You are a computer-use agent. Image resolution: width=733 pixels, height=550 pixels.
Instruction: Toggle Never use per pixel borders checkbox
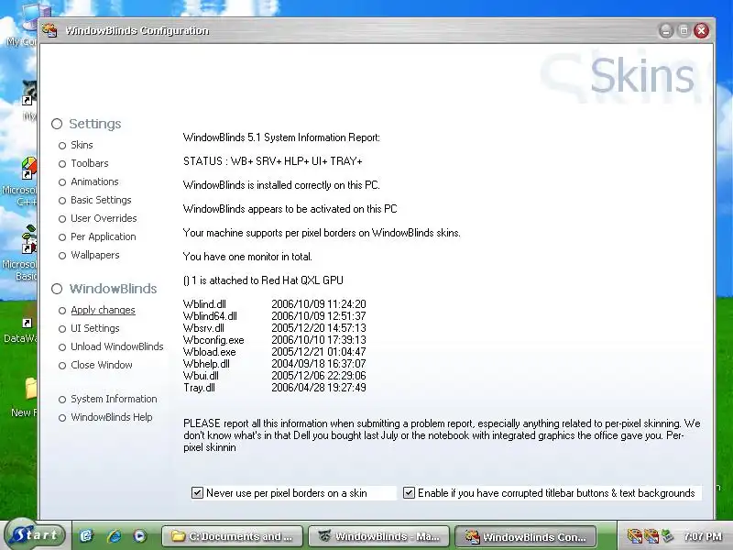tap(197, 492)
